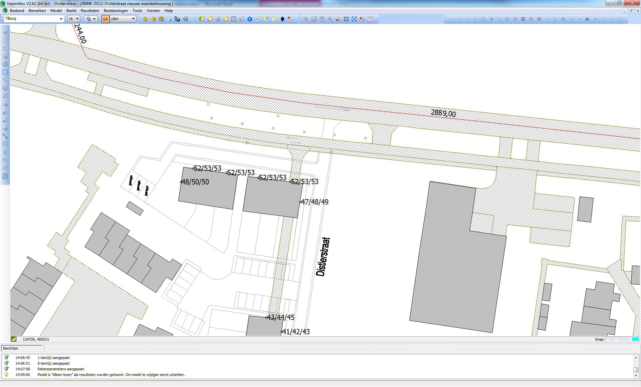Click the dotted grid icon at sidebar bottom

[x=5, y=176]
